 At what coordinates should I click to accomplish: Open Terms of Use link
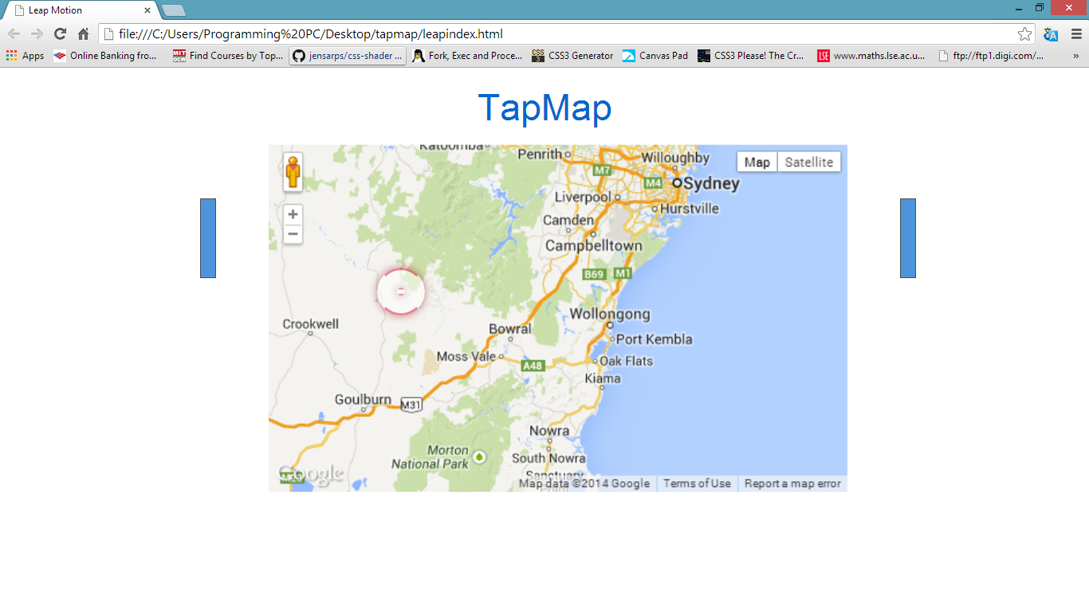coord(697,484)
